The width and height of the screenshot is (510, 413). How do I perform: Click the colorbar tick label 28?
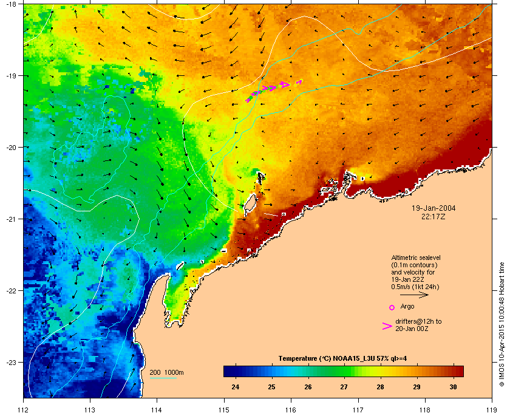pyautogui.click(x=380, y=387)
